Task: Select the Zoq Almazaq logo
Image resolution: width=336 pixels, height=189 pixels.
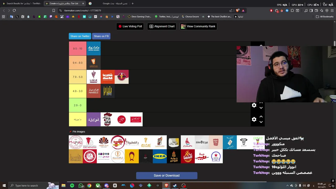Action: 146,142
